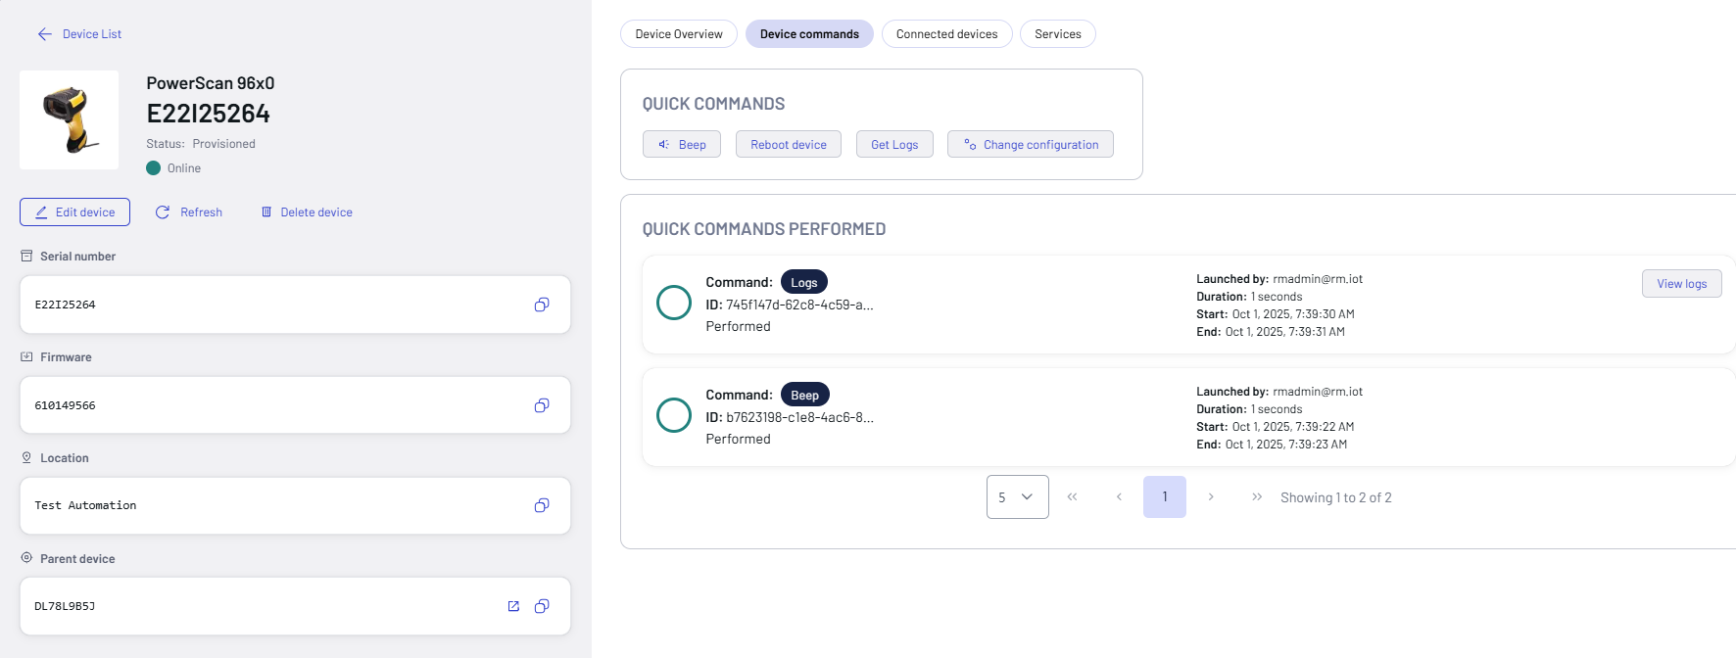Open the Connected devices tab
The image size is (1736, 658).
946,34
